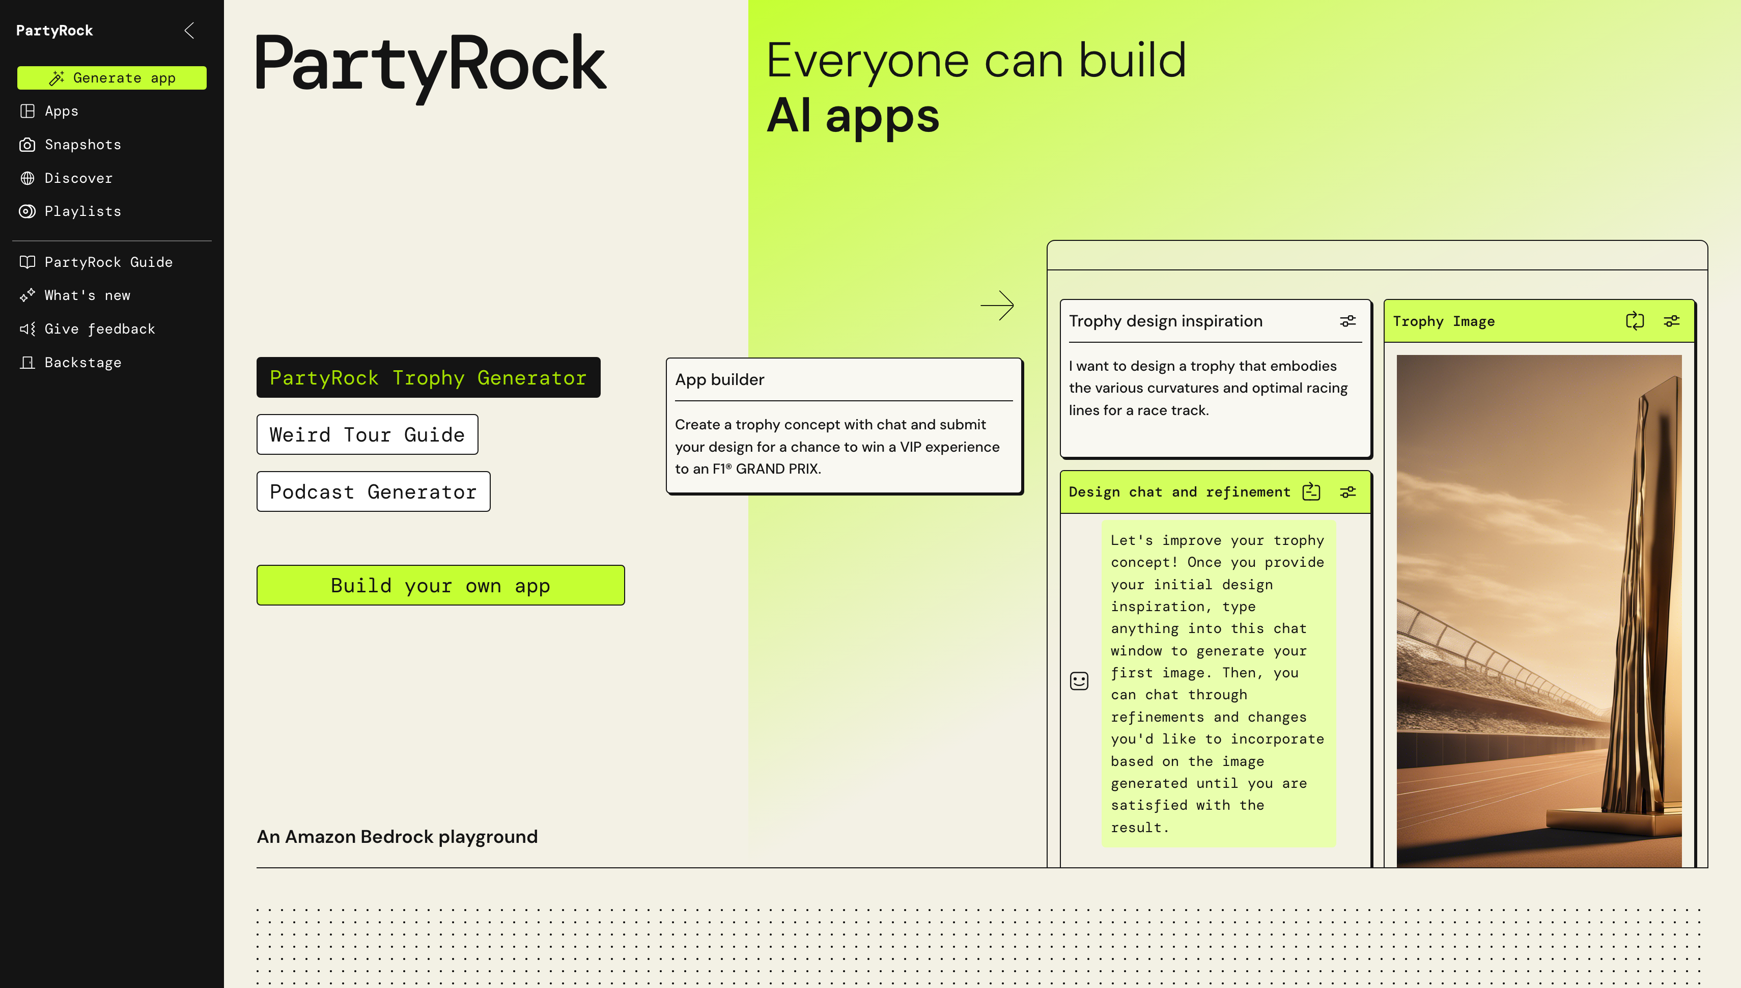Click the Give feedback megaphone icon

(27, 329)
